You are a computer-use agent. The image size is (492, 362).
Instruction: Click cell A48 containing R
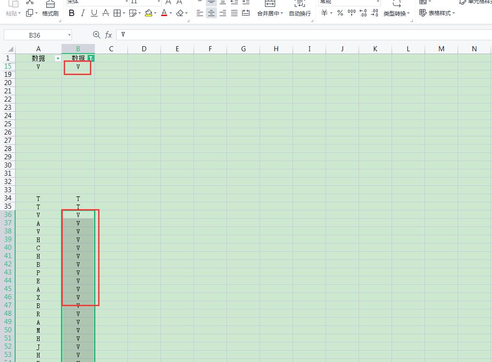38,314
